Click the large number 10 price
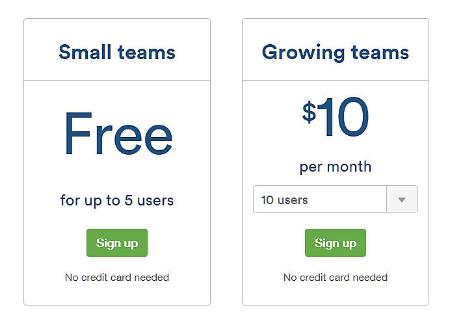Viewport: 450px width, 325px height. pos(345,118)
